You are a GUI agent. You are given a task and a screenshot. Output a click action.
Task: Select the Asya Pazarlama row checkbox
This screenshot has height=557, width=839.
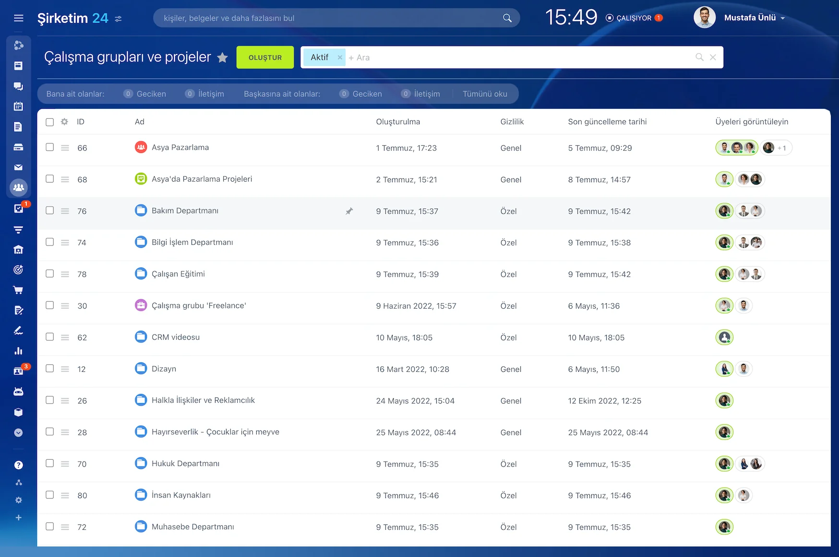(x=50, y=147)
